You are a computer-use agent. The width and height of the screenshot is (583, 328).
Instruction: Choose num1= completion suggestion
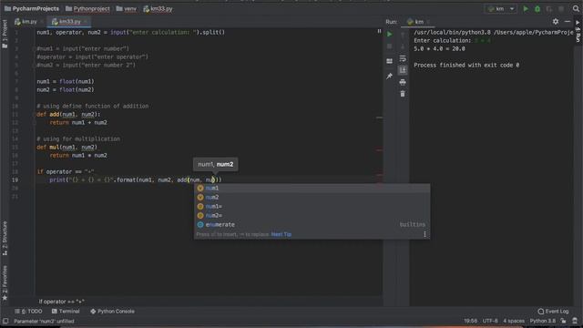point(312,207)
